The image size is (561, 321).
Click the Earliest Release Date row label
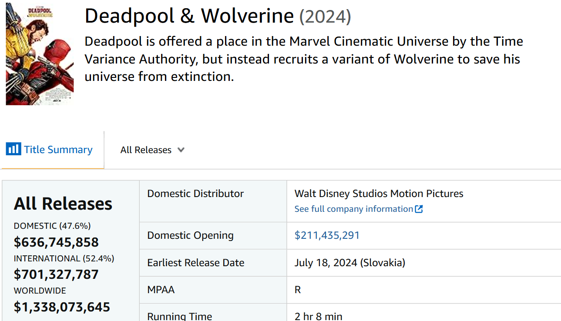pos(196,263)
